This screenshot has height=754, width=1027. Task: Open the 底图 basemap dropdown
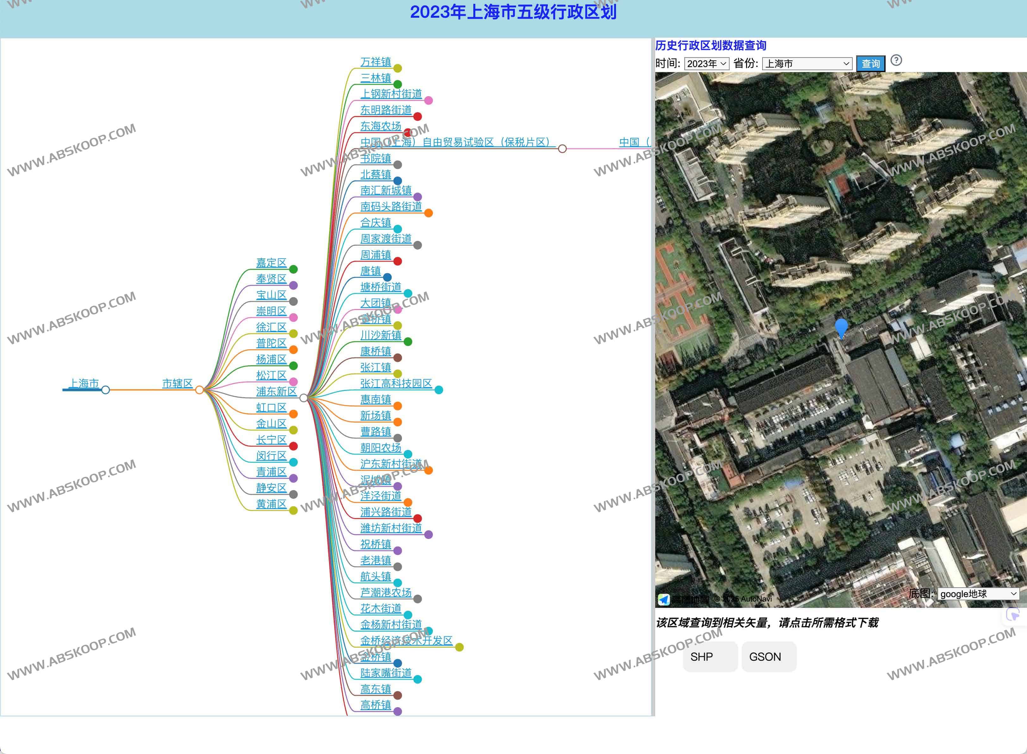978,594
